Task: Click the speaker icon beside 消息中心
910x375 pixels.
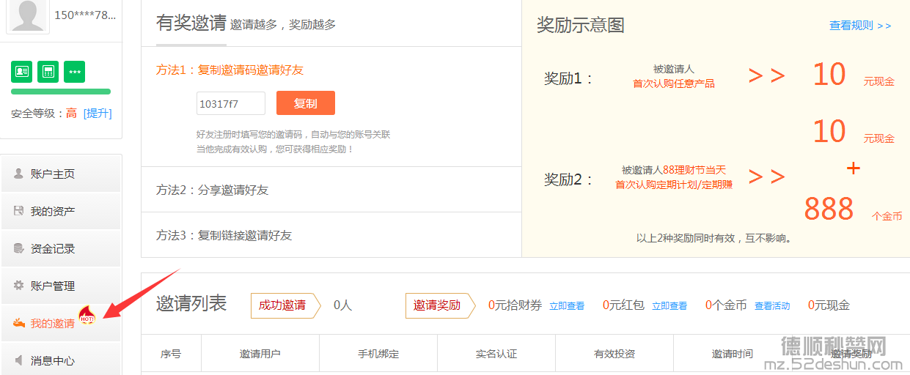Action: click(x=19, y=360)
